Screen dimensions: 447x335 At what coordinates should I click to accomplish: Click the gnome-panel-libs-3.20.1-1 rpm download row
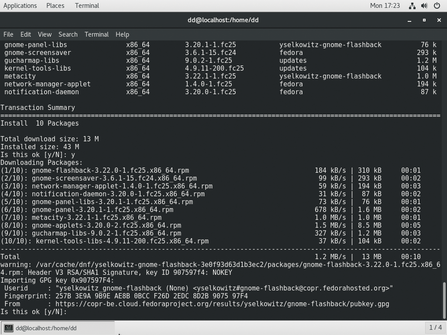pos(210,202)
